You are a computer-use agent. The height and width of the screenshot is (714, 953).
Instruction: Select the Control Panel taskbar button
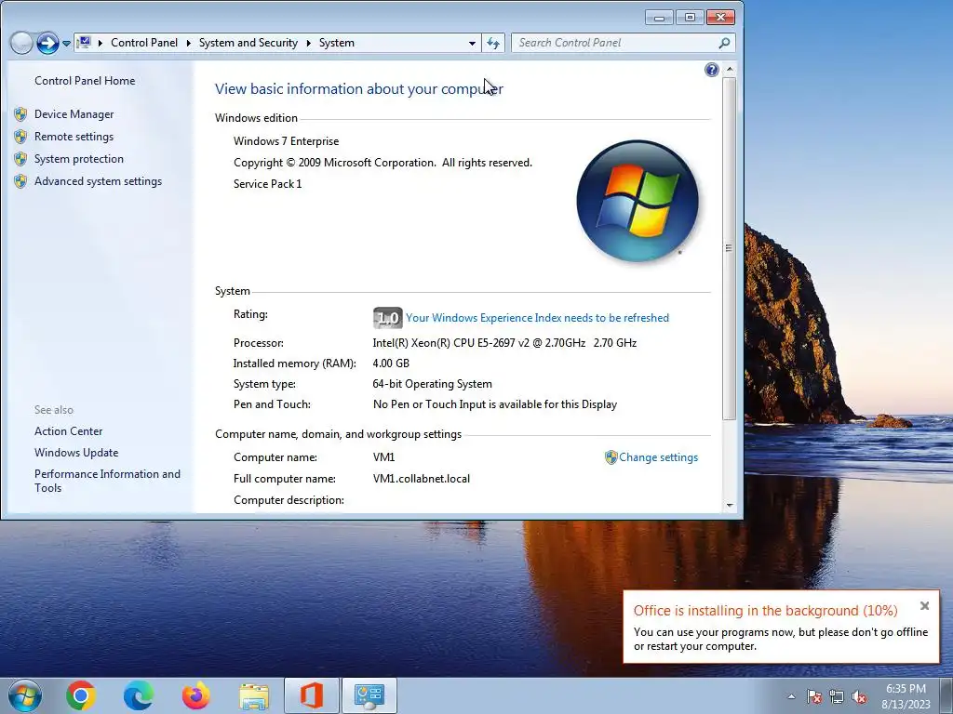369,695
